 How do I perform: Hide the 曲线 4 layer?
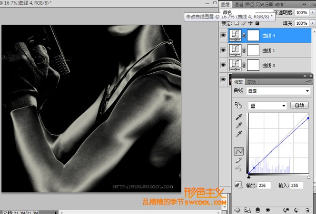tap(223, 36)
